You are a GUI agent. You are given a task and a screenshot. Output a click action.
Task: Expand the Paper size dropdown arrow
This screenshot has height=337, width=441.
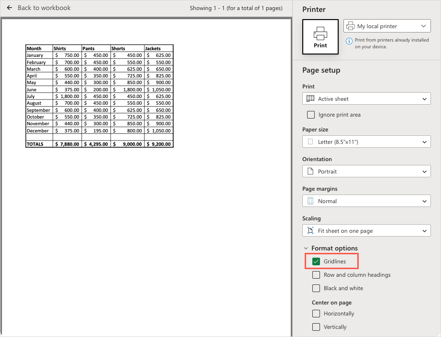pos(424,142)
